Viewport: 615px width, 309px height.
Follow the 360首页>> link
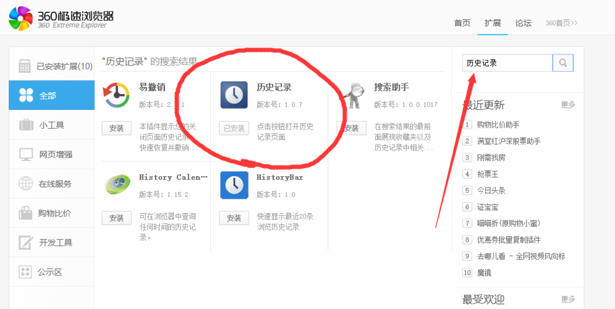click(x=561, y=23)
